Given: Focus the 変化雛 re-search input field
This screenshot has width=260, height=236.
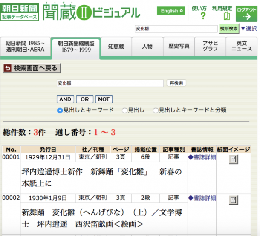Looking at the screenshot, I should tap(110, 83).
